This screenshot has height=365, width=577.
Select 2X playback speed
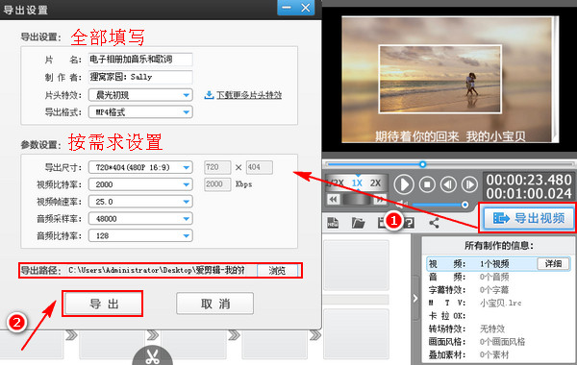click(x=375, y=183)
